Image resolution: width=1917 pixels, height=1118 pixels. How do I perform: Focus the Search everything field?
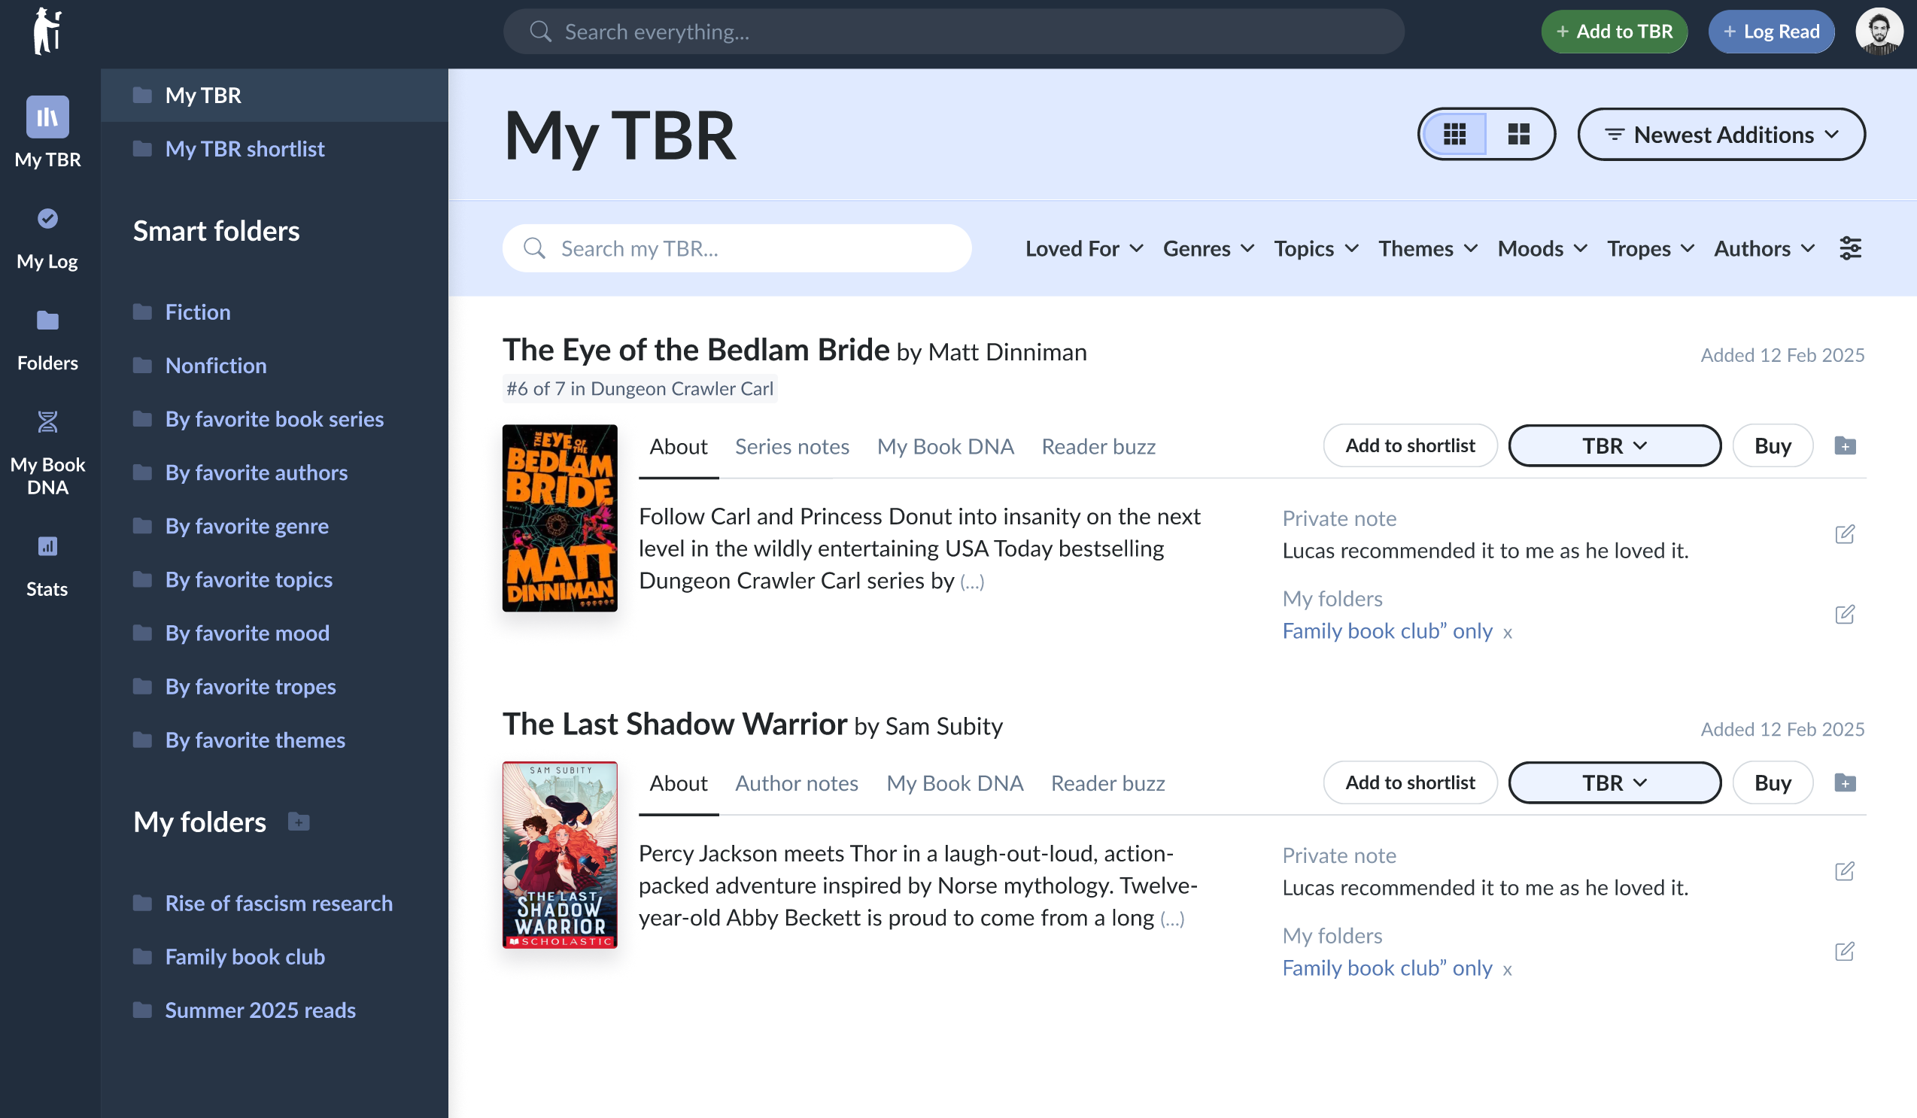[953, 31]
